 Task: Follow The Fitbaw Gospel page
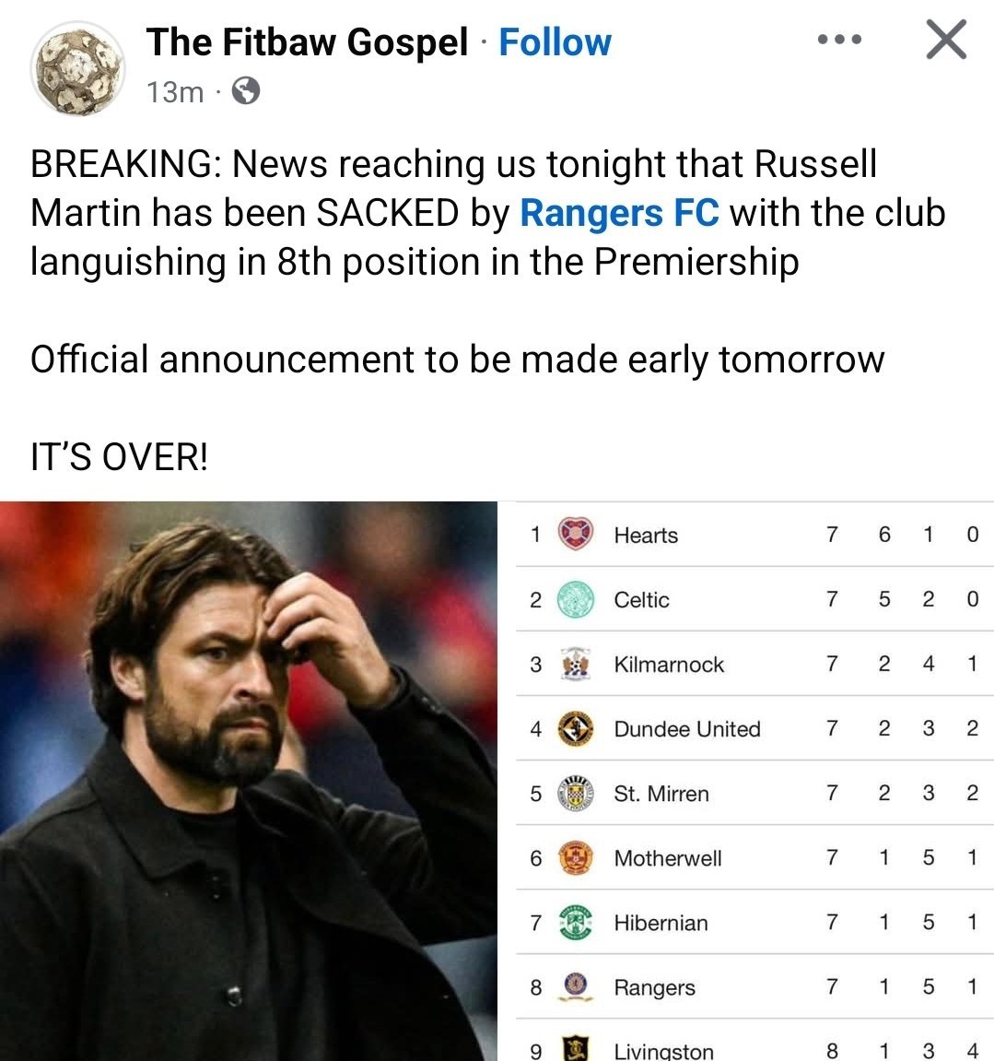pos(555,42)
